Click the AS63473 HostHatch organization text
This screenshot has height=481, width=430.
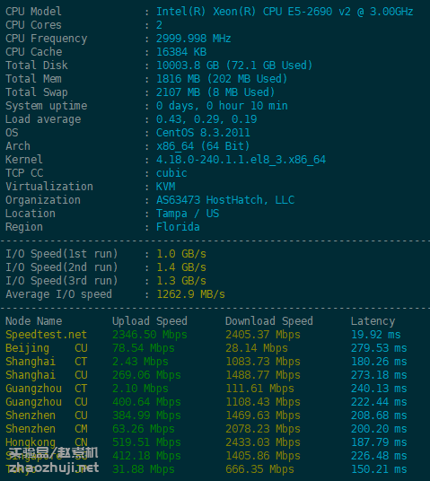[x=225, y=200]
